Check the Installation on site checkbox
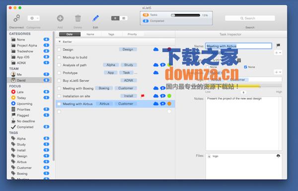 pos(59,96)
